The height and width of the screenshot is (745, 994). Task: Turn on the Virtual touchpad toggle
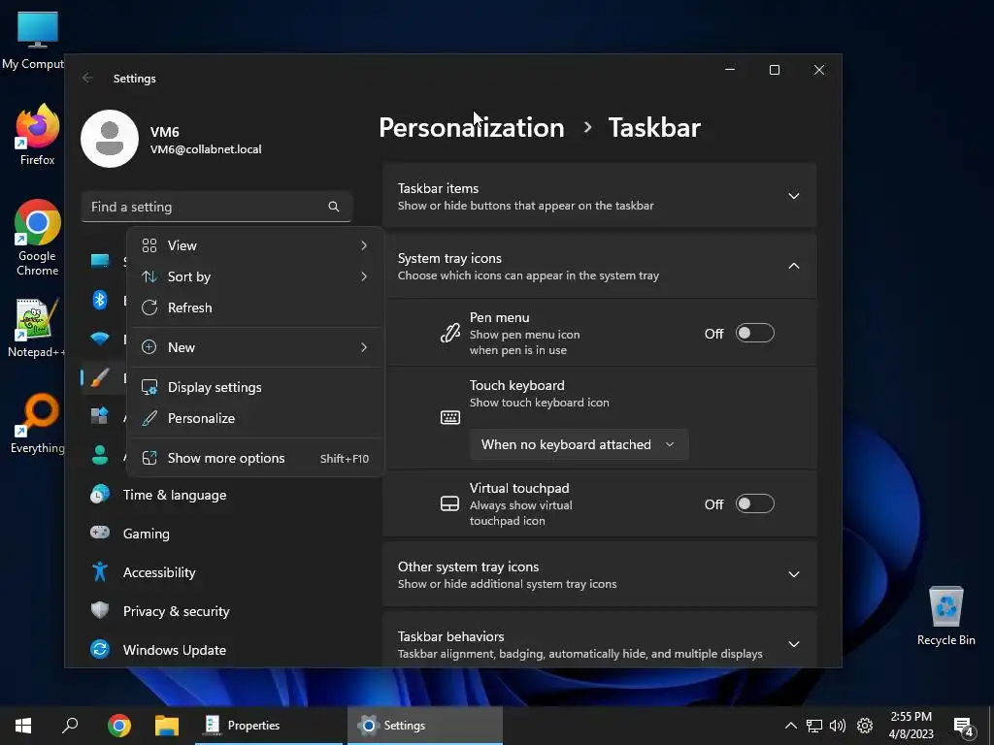coord(754,503)
